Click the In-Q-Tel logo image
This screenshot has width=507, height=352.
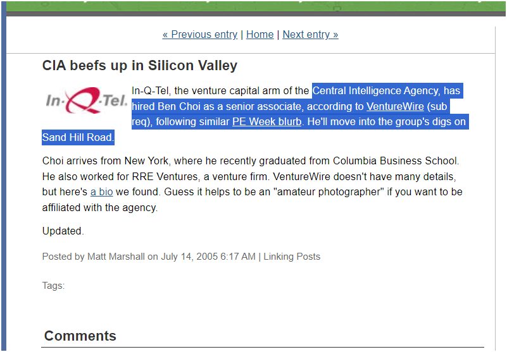[86, 100]
